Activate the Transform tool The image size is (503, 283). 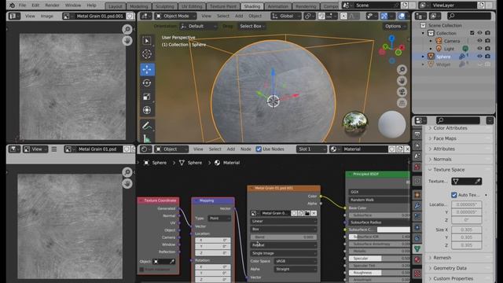147,110
